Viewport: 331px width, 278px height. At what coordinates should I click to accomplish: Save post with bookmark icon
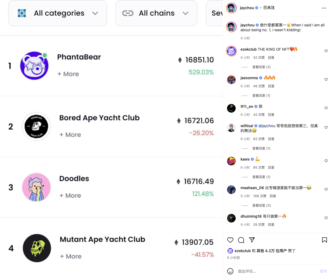[325, 240]
